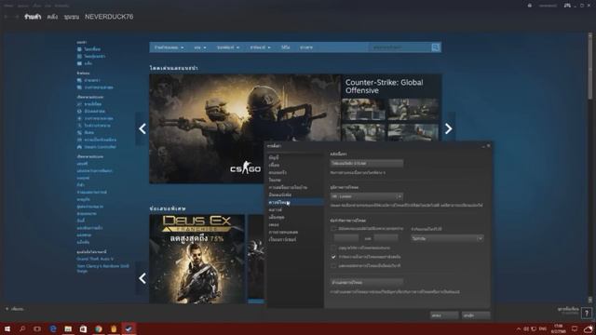Go forward with the navigation forward arrow
The image size is (596, 335).
17,17
